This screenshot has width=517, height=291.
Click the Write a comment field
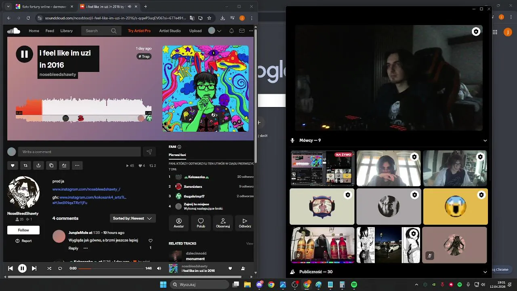[x=79, y=152]
